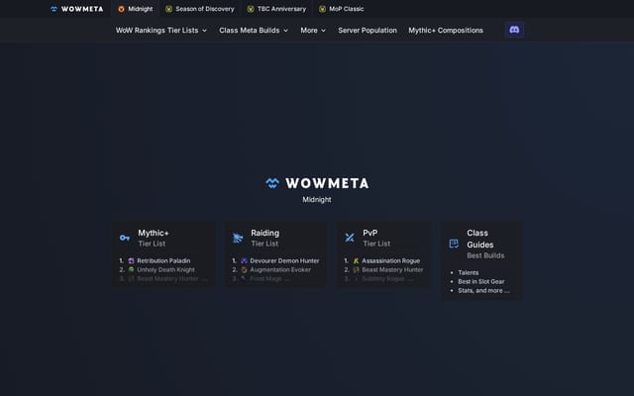The height and width of the screenshot is (396, 634).
Task: Click Stats, and more item
Action: (483, 290)
